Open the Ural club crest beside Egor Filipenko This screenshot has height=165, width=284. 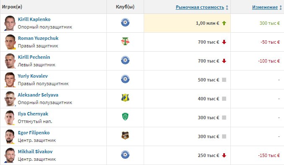pos(125,136)
